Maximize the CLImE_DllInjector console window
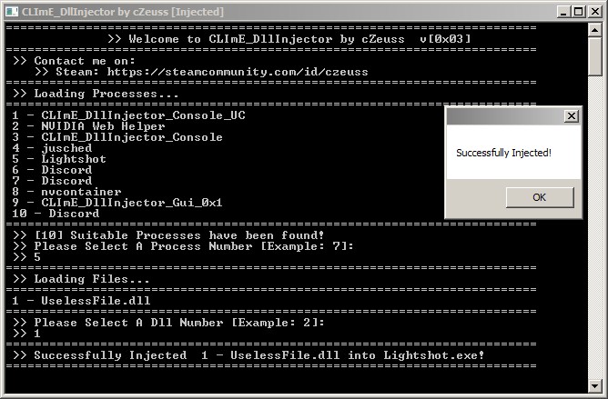The height and width of the screenshot is (399, 608). (579, 12)
